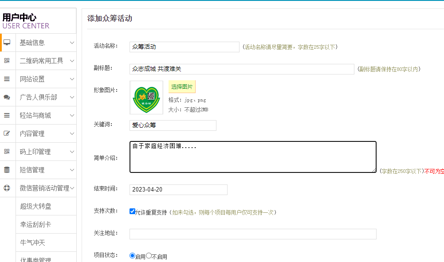Viewport: 444px width, 262px height.
Task: Click the database icon beside 短信管理
Action: point(7,170)
